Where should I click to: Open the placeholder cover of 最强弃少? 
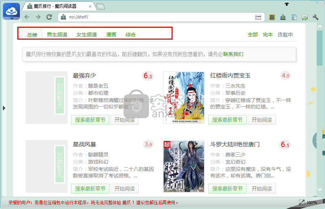[47, 98]
